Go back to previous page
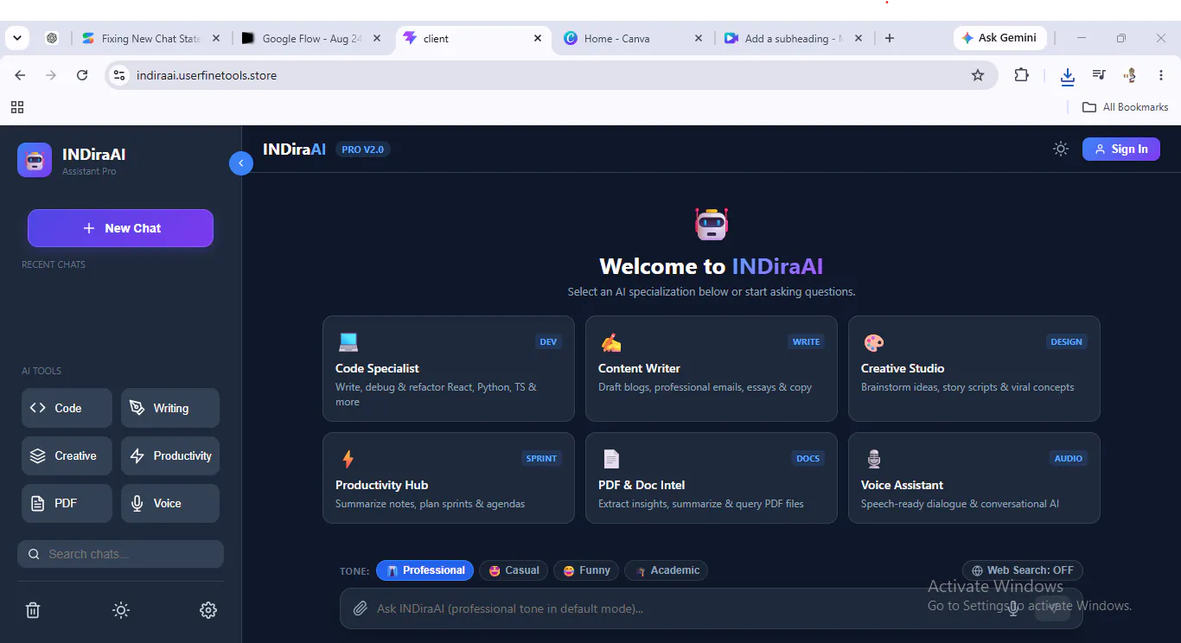 [21, 75]
